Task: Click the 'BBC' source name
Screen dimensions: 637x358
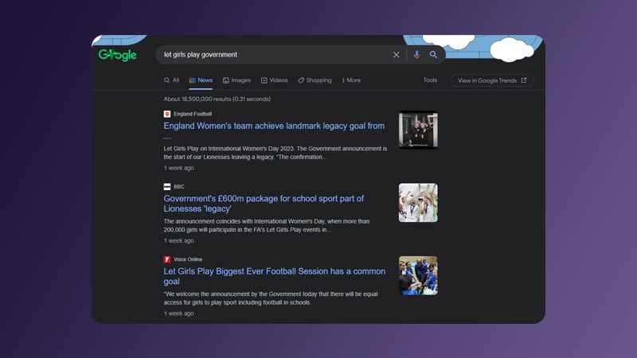Action: point(178,187)
